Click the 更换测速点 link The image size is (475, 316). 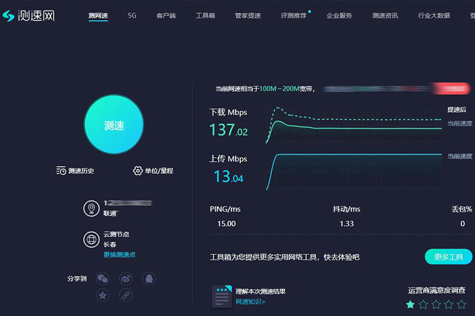(119, 255)
